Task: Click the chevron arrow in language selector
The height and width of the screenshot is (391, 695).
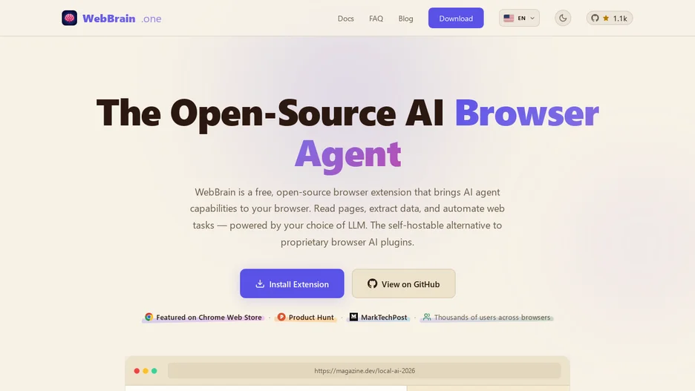Action: [x=532, y=18]
